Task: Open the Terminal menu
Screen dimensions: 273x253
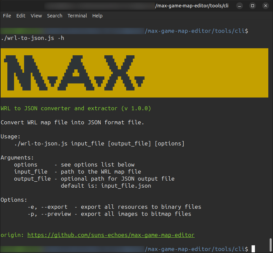Action: point(77,15)
